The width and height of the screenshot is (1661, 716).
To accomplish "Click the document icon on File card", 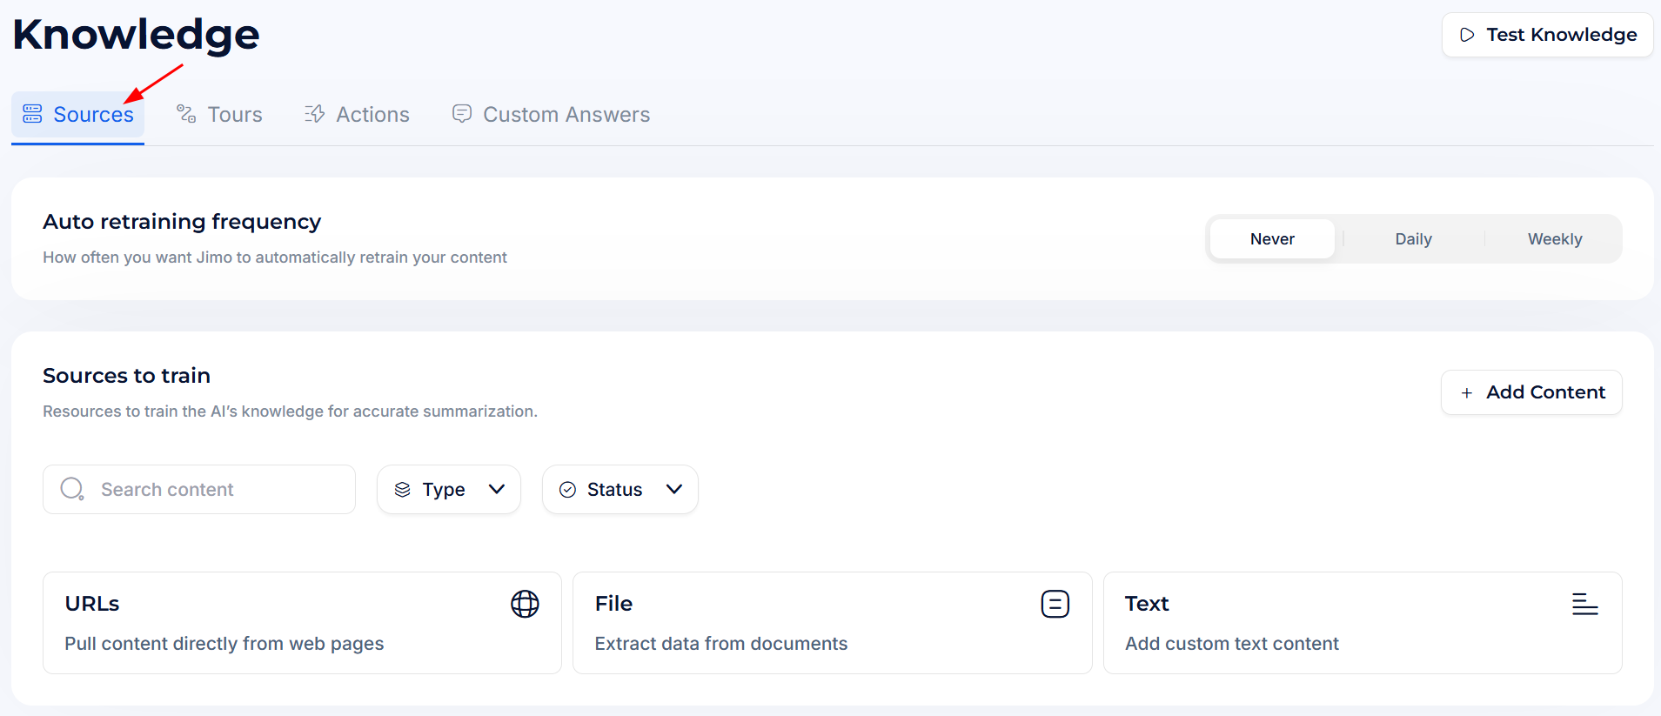I will [1055, 604].
